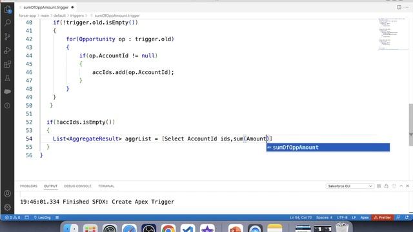Screen dimensions: 413x232
Task: Open the Manage gear icon
Action: 7,208
